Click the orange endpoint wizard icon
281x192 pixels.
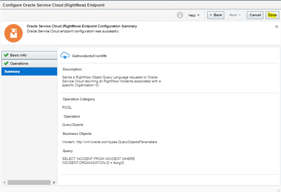pos(13,33)
